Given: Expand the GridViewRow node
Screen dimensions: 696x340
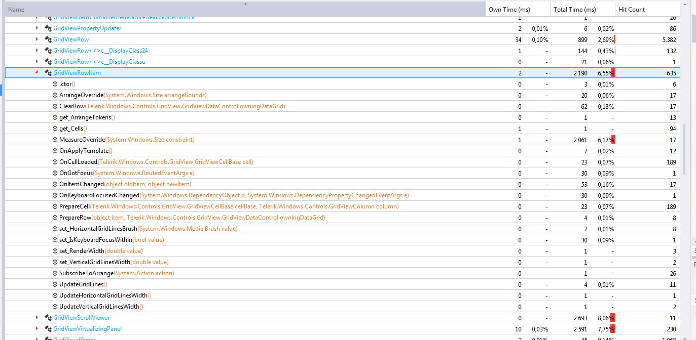Looking at the screenshot, I should pos(37,39).
